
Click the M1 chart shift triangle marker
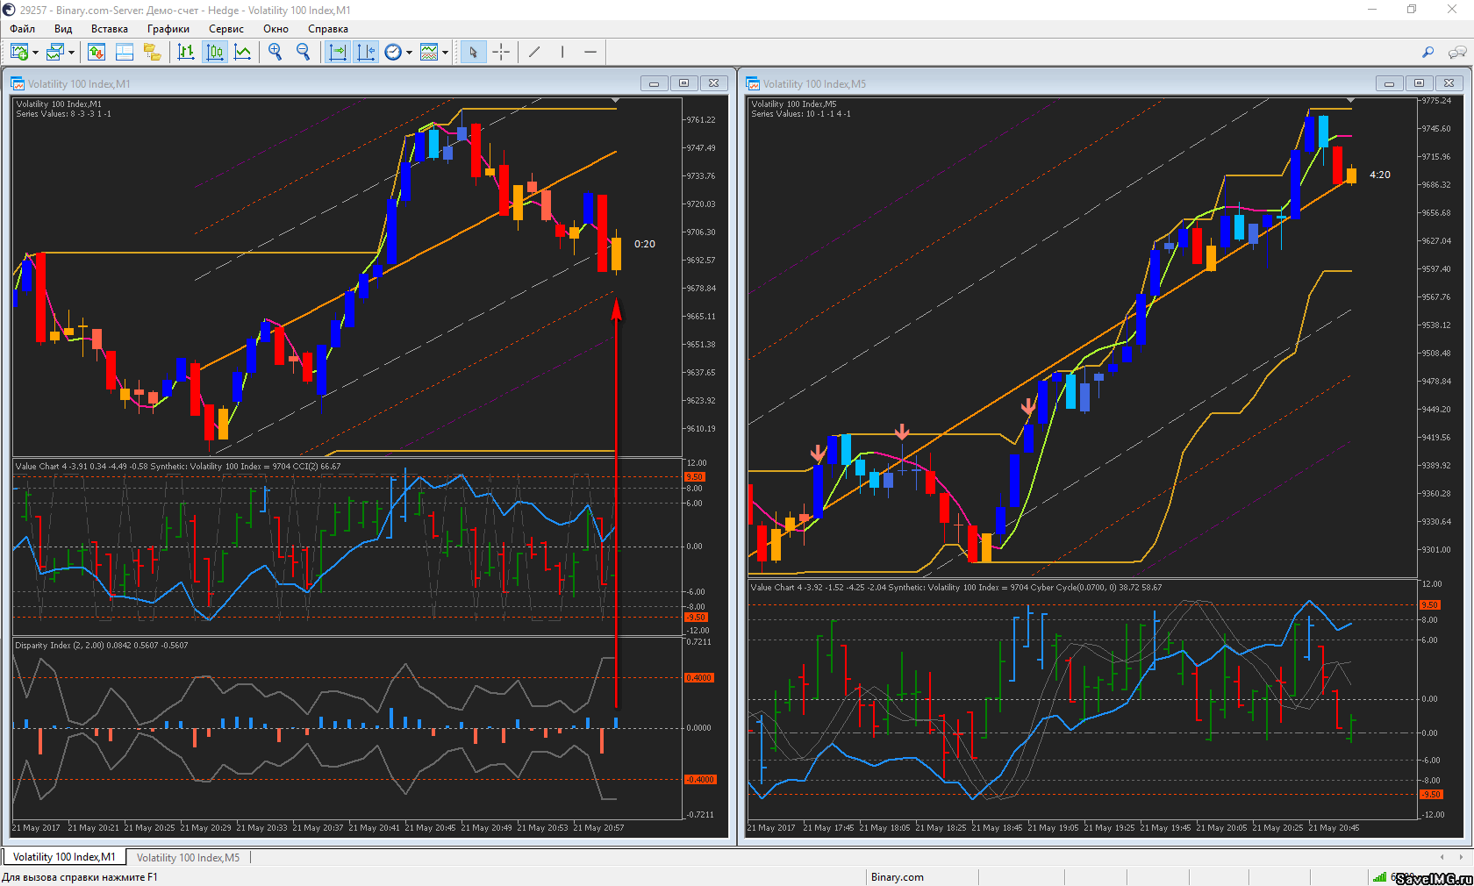[616, 101]
